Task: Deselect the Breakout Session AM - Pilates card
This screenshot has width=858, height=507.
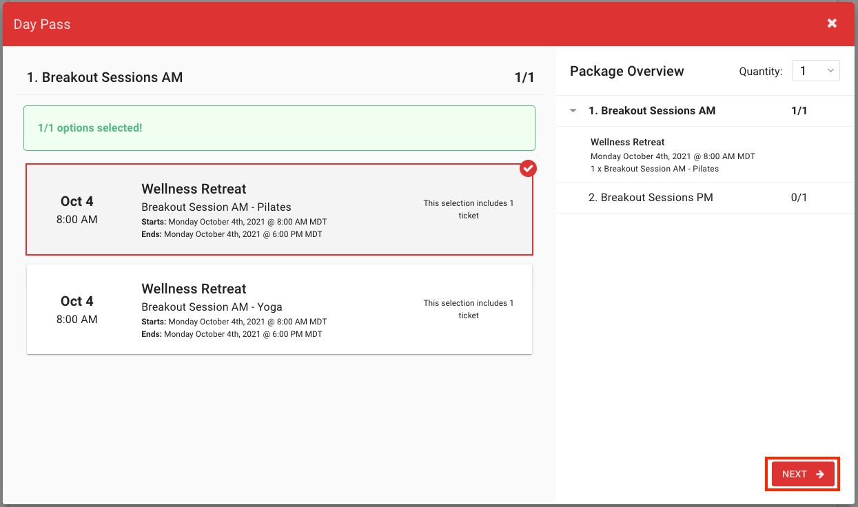Action: coord(279,209)
